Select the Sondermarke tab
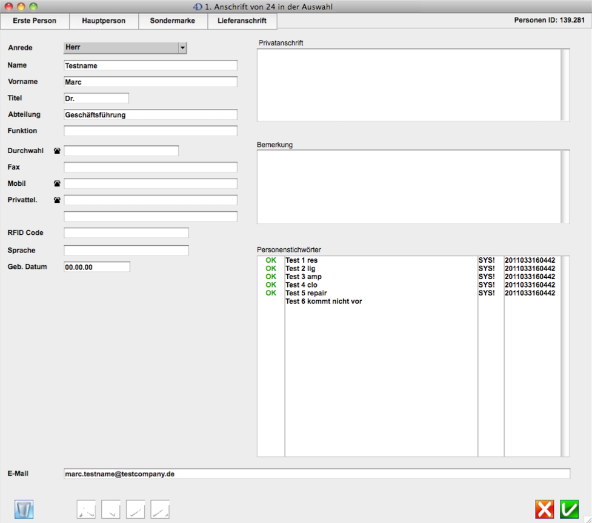This screenshot has width=592, height=523. [173, 21]
